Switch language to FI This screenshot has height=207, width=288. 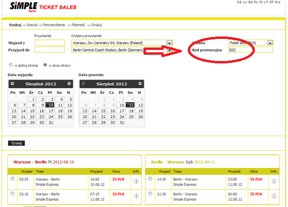(261, 2)
